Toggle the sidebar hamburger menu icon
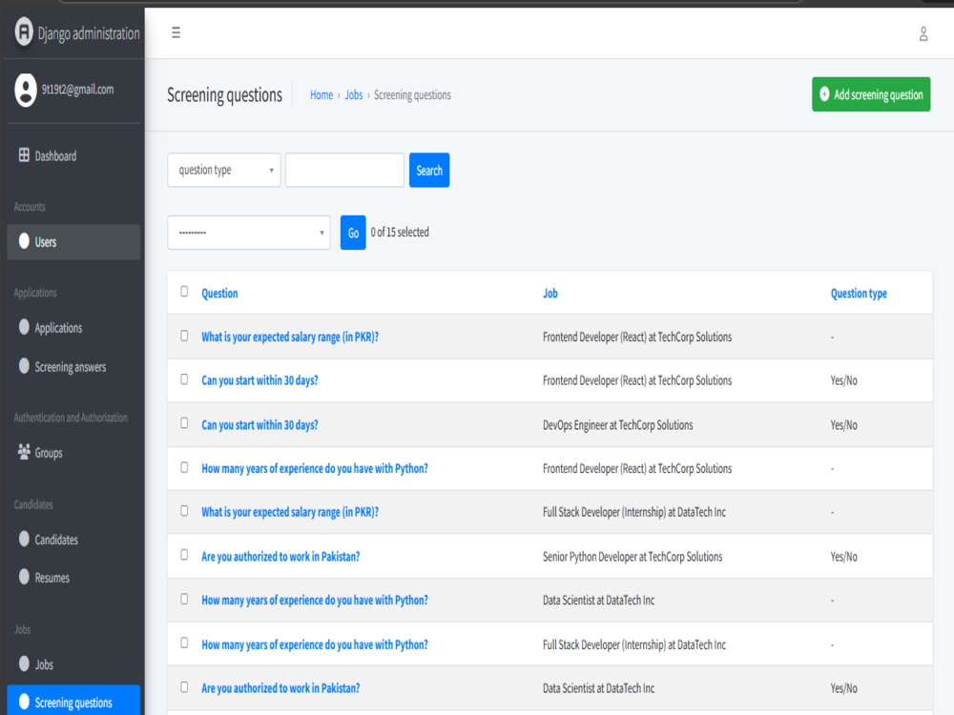 click(176, 32)
